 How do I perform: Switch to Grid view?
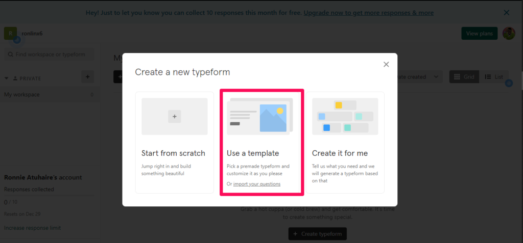(x=464, y=77)
